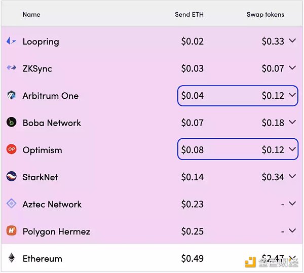The image size is (304, 273).
Task: Sort by the Swap tokens column header
Action: [265, 15]
